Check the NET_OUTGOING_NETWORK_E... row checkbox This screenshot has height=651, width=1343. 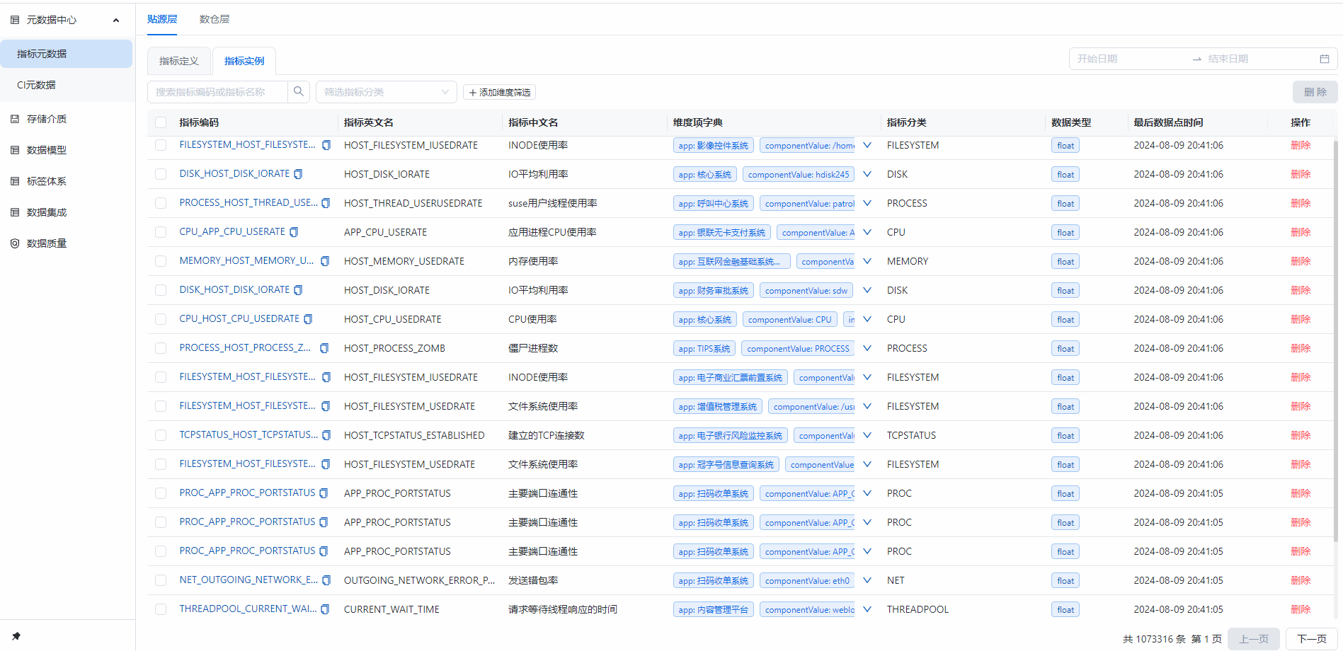point(161,580)
